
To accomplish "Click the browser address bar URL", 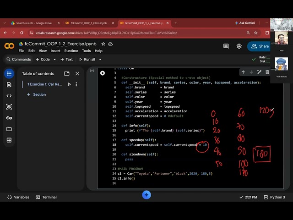I will tap(106, 33).
